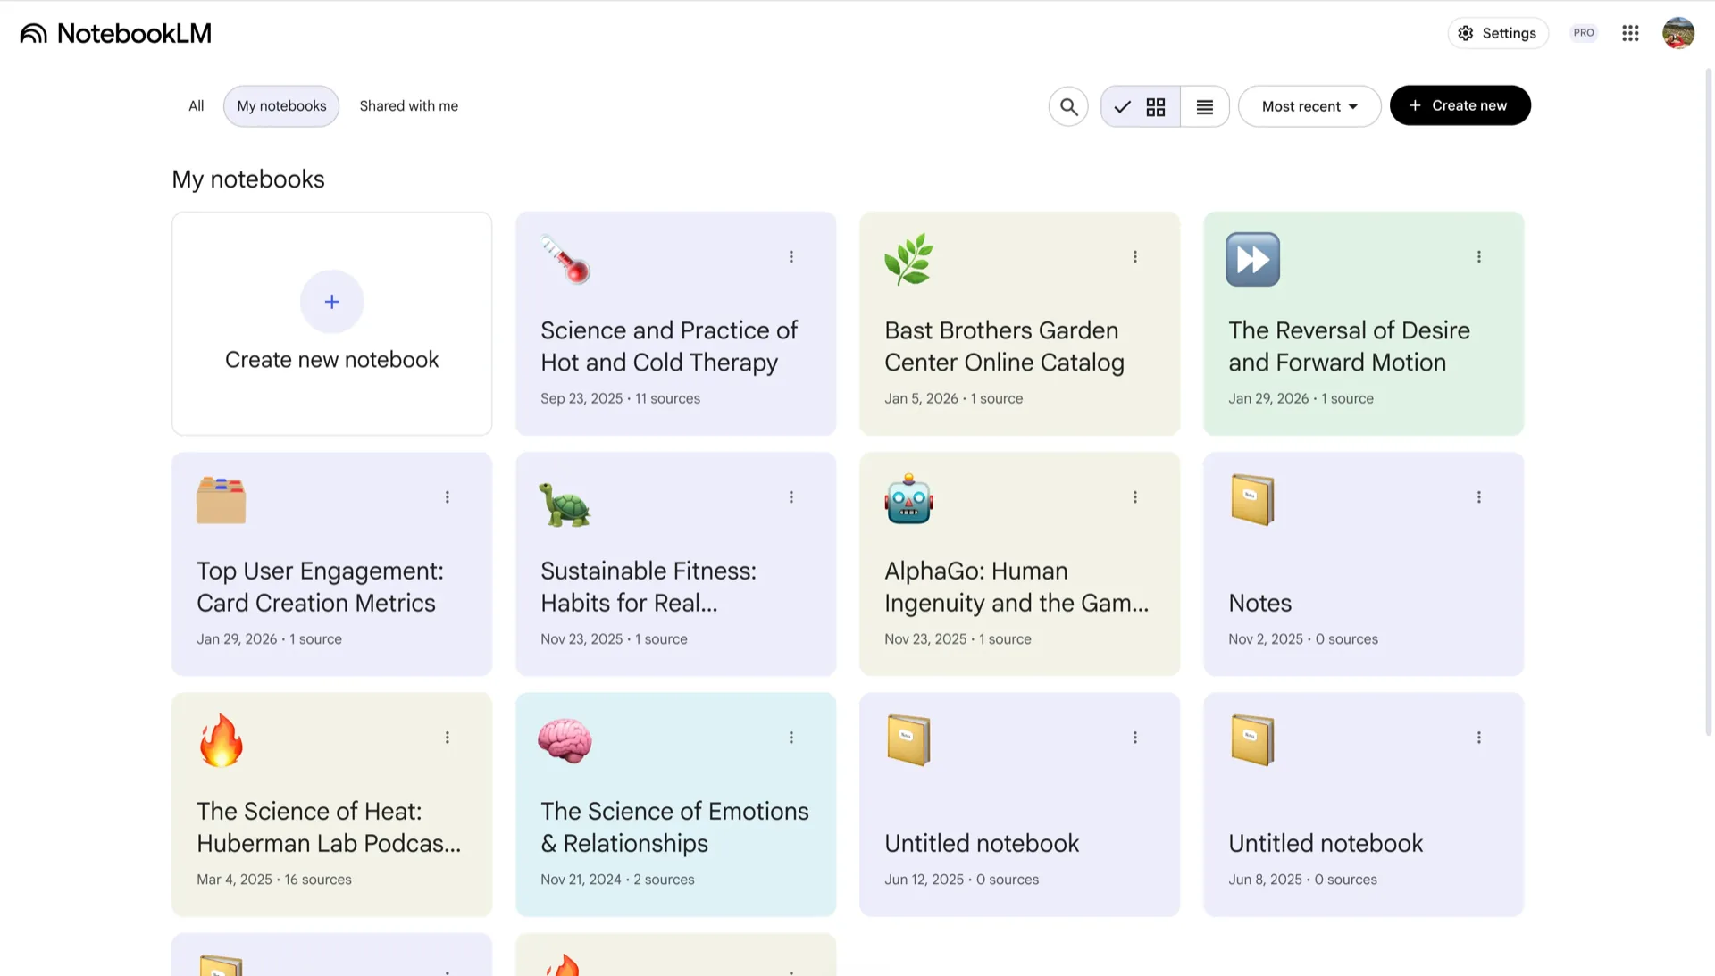The width and height of the screenshot is (1715, 976).
Task: Click book icon on Jun 8 Untitled notebook
Action: click(x=1252, y=740)
